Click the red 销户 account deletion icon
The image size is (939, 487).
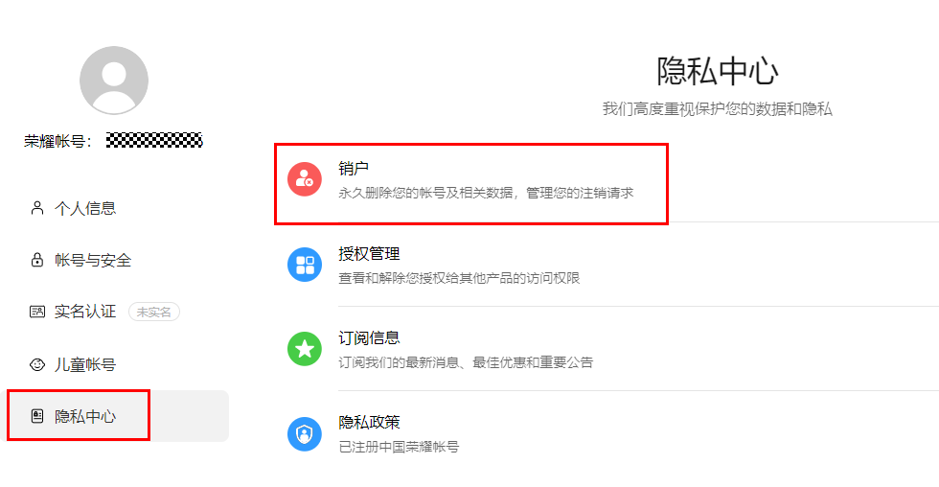[x=305, y=179]
